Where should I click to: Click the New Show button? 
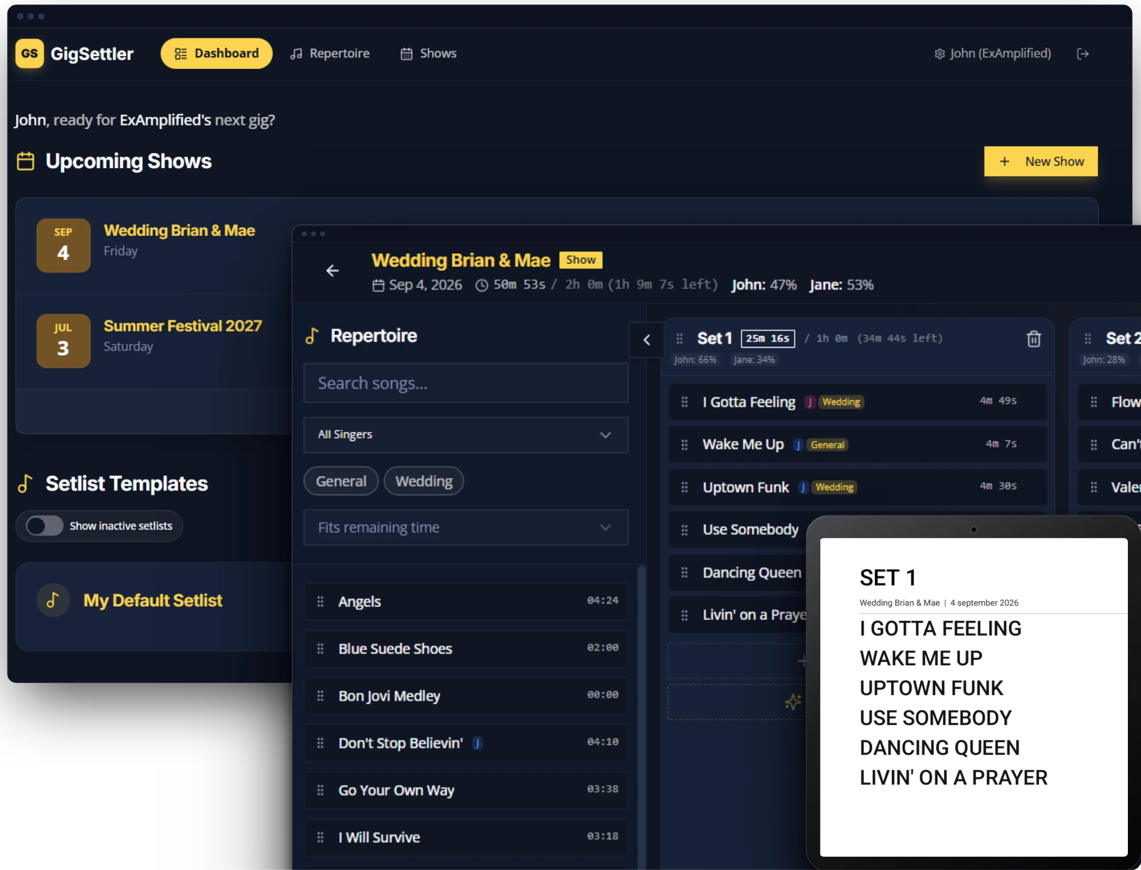point(1040,162)
